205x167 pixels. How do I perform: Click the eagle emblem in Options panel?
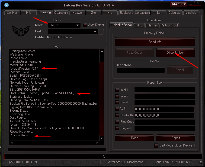pyautogui.click(x=21, y=31)
